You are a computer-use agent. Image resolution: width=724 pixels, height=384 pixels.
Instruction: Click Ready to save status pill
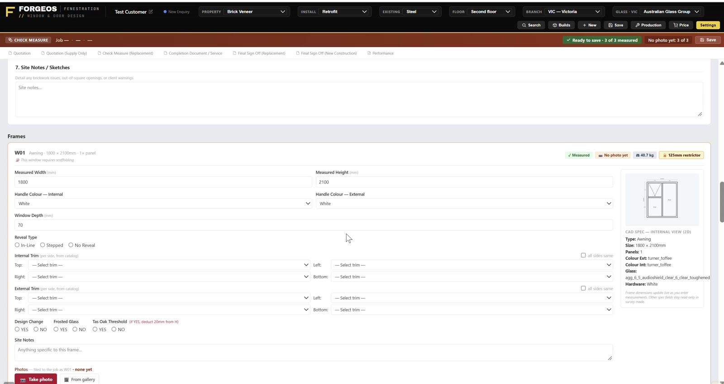602,40
